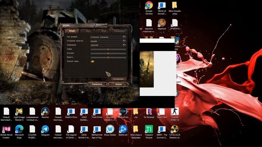The height and width of the screenshot is (147, 262).
Task: Click the Применить button
Action: [x=97, y=85]
